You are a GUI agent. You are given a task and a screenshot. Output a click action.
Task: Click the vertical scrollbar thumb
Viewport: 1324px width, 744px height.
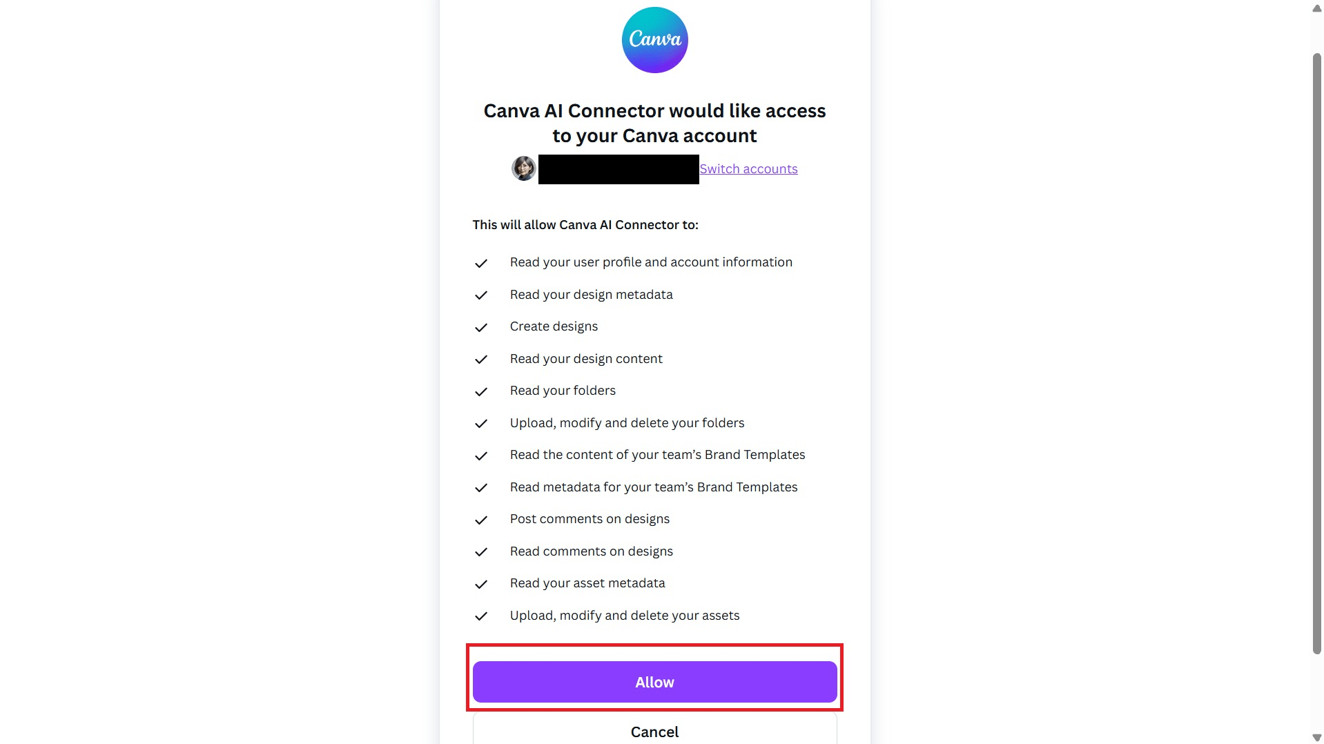click(x=1316, y=352)
